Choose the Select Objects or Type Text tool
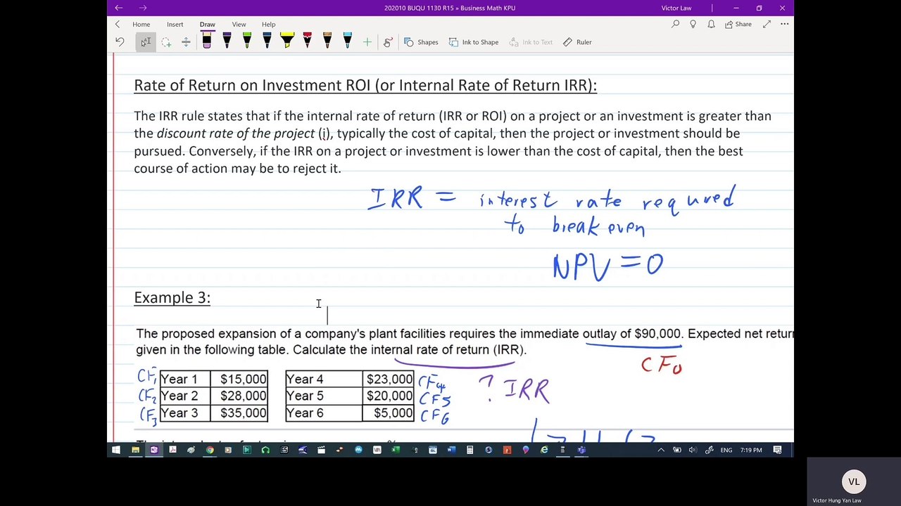Screen dimensions: 901x506 (x=145, y=42)
